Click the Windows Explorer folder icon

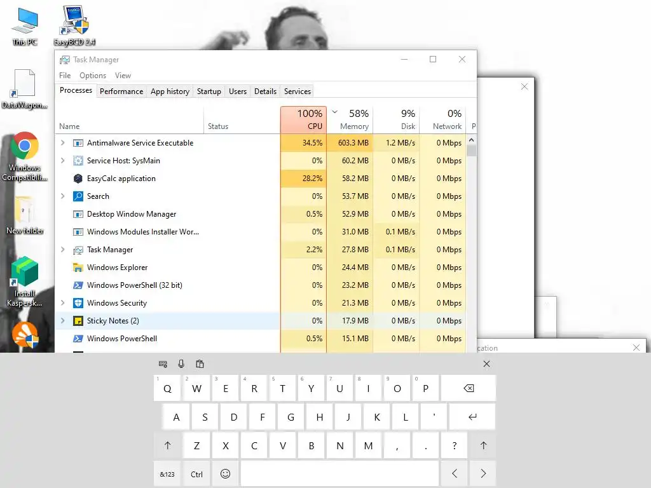pos(78,268)
